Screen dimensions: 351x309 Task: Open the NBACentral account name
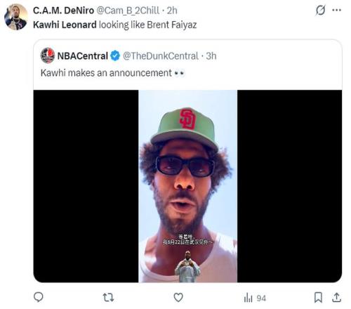pos(82,56)
